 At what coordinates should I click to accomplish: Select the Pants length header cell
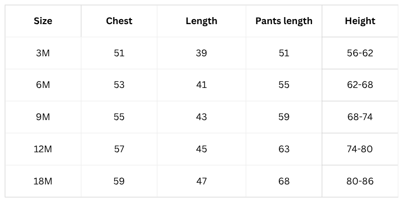pos(284,21)
